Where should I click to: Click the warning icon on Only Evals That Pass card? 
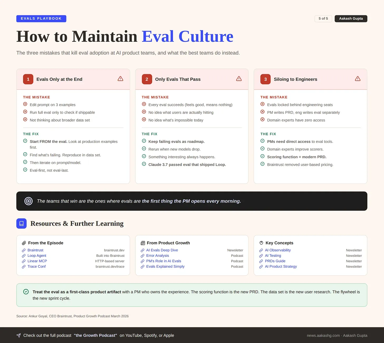[x=239, y=79]
